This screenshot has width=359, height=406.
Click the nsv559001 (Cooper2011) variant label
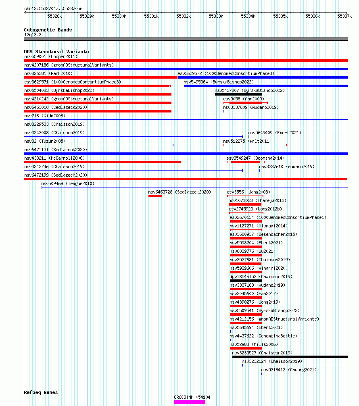(x=51, y=56)
